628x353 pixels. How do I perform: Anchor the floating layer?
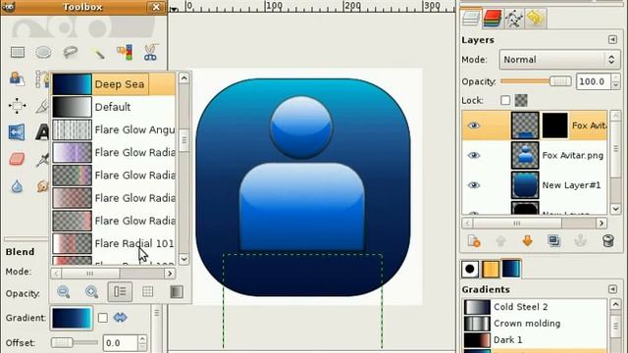point(581,241)
